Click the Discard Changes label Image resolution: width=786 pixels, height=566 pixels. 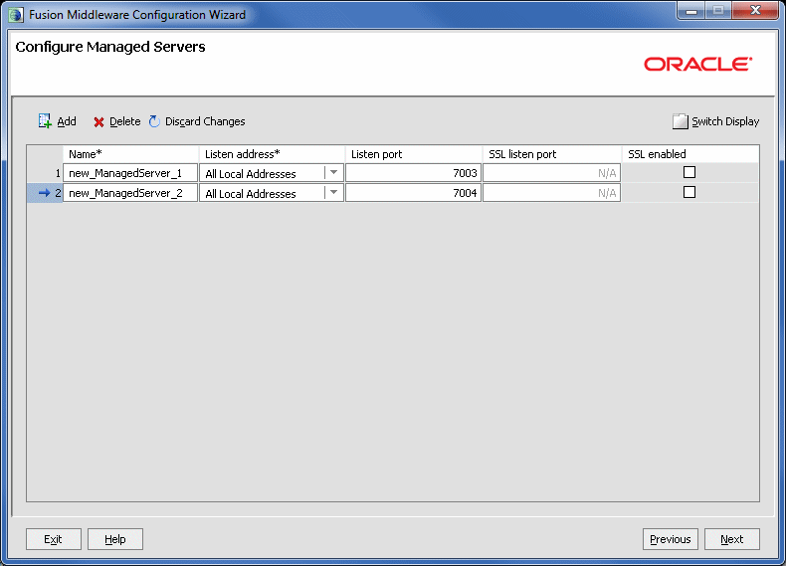click(x=205, y=121)
